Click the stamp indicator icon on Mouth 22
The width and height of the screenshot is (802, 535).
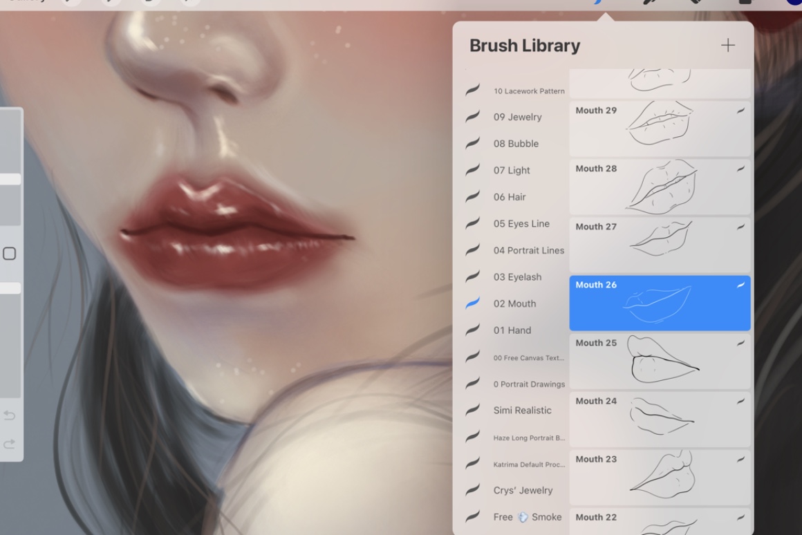click(x=740, y=518)
